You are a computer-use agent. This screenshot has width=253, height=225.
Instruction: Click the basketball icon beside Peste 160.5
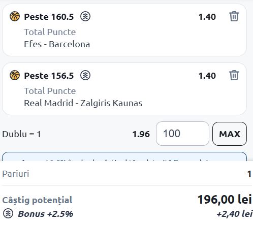pos(15,16)
